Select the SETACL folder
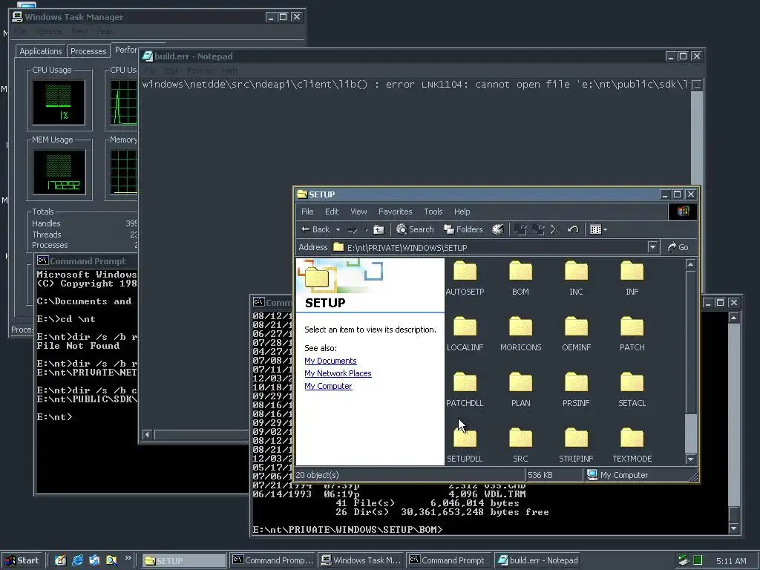 (x=632, y=389)
